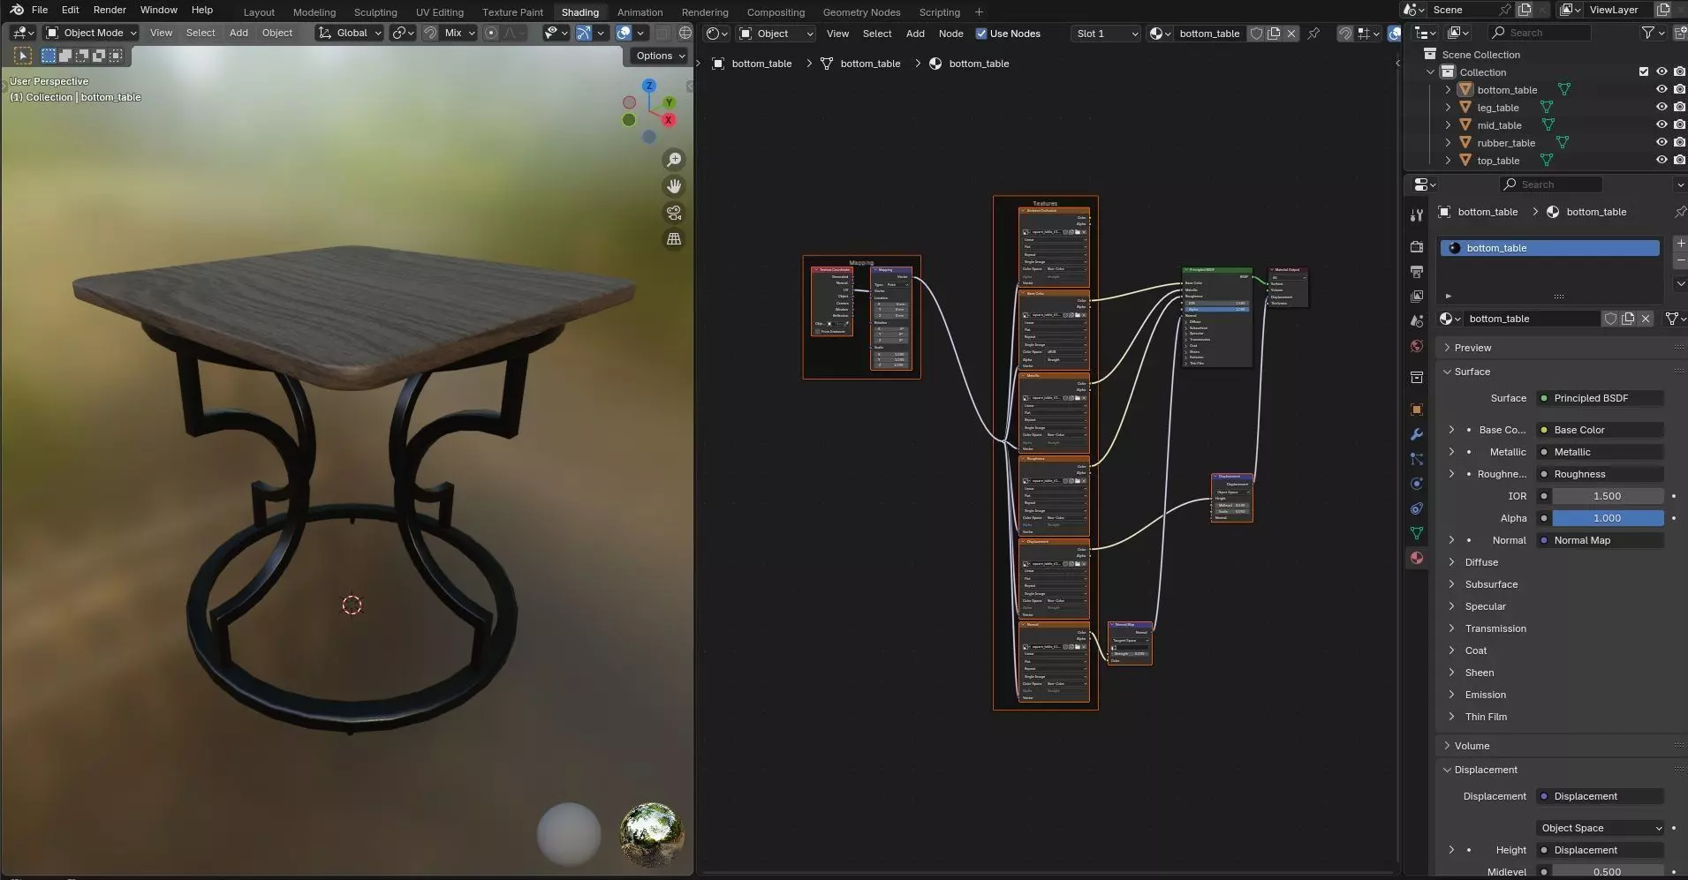1688x880 pixels.
Task: Open Slot 1 material slot dropdown
Action: 1106,34
